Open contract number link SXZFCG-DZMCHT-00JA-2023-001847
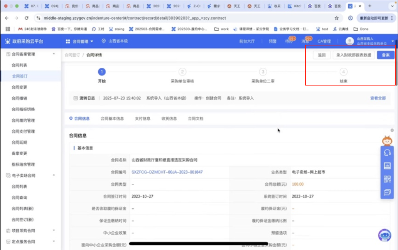 tap(167, 172)
